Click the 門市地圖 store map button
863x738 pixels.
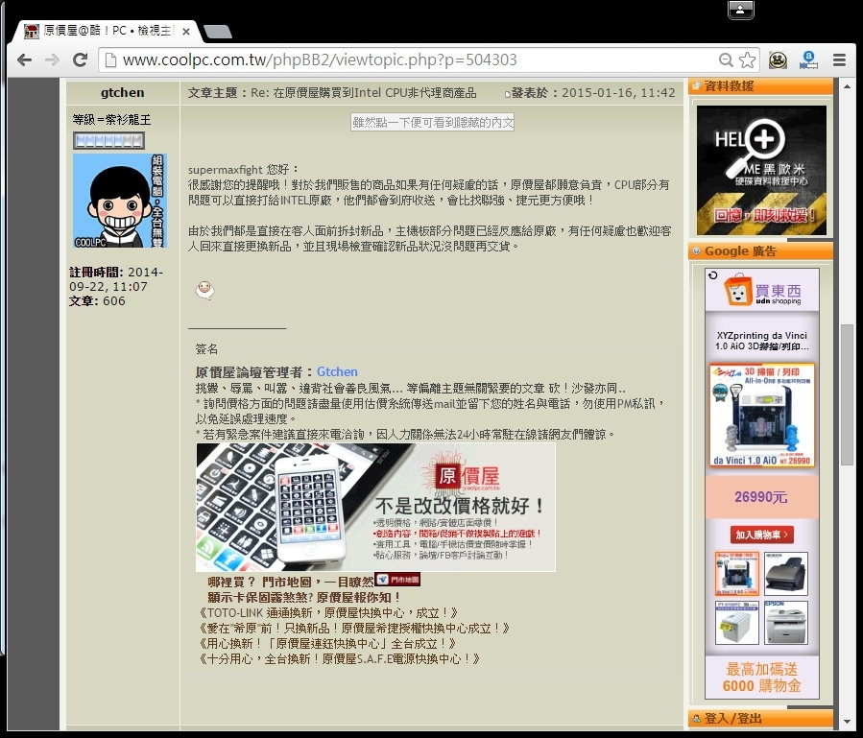(397, 580)
